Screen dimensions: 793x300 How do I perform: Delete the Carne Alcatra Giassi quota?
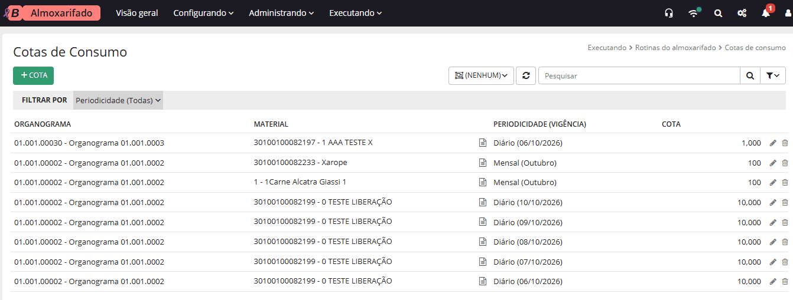785,183
